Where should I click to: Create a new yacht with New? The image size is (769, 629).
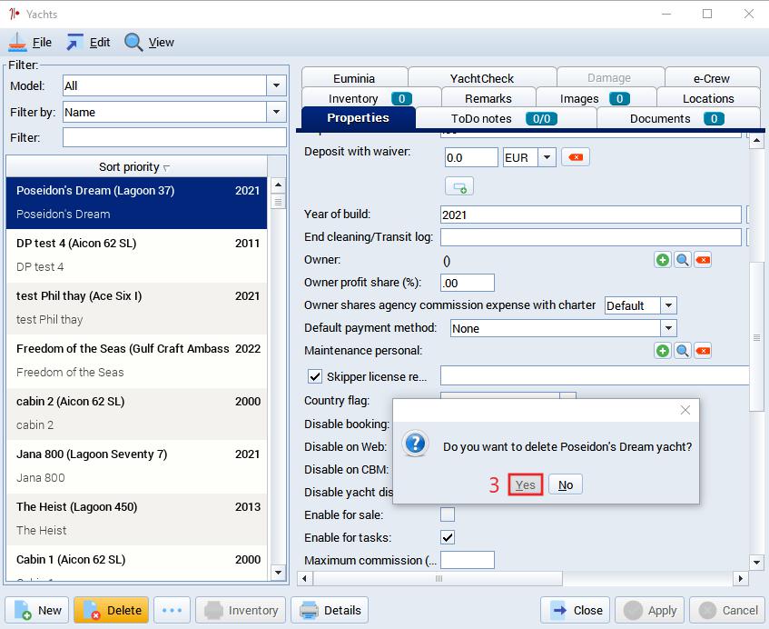pos(37,610)
